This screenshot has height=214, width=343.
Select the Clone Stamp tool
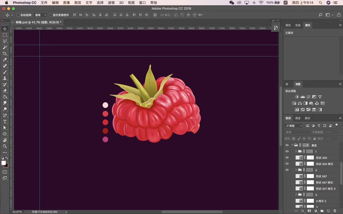pyautogui.click(x=5, y=78)
